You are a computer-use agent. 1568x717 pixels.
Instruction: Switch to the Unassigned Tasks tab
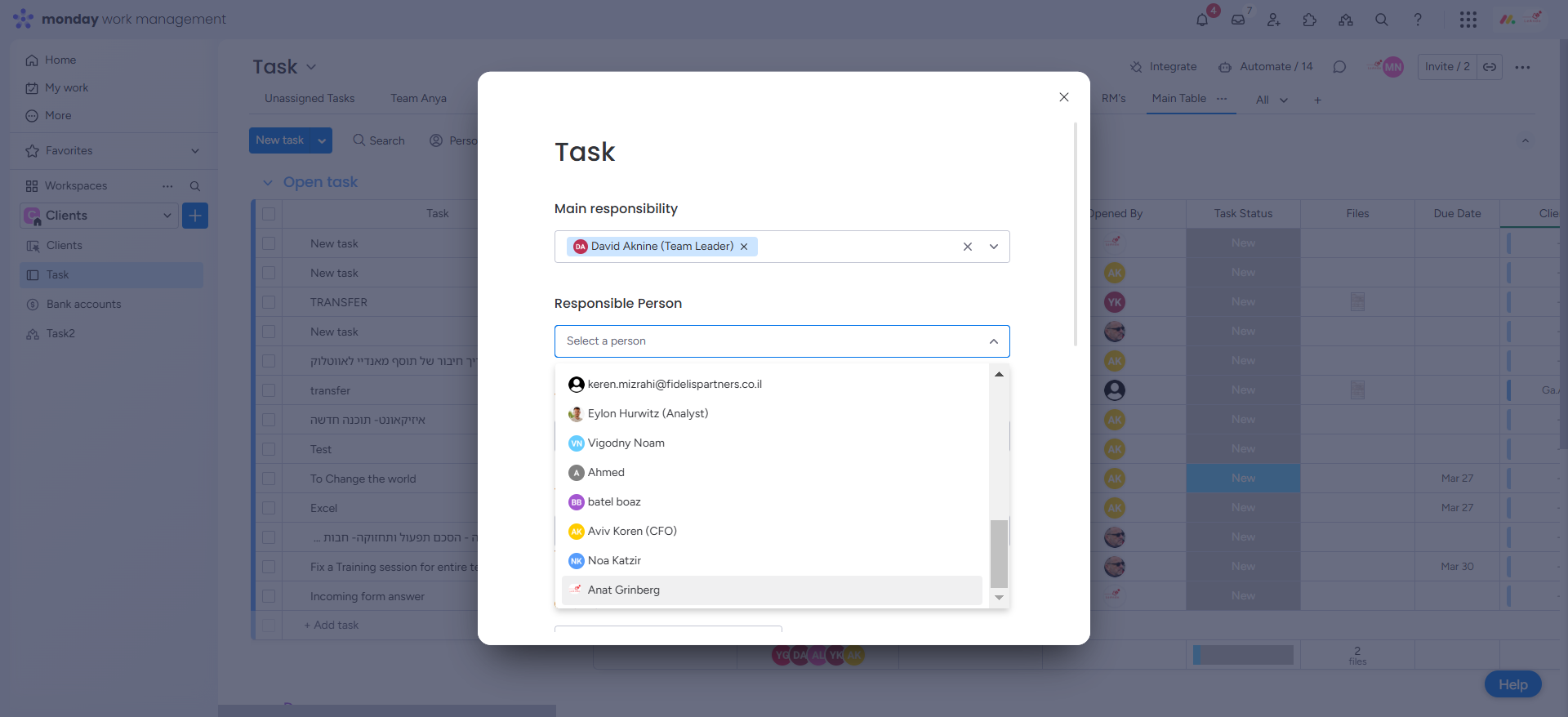310,99
